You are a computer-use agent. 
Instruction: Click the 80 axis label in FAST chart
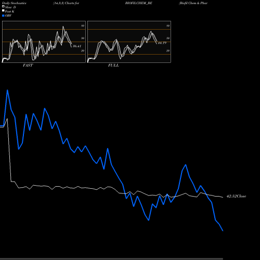pos(83,25)
